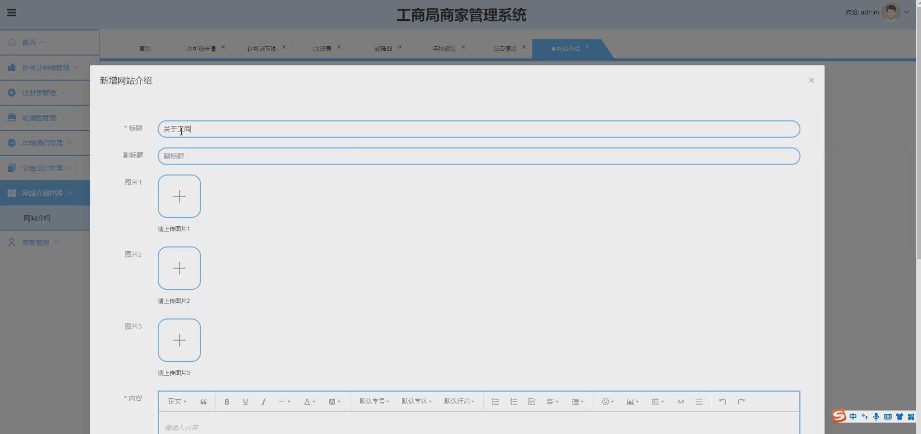Undo the last edit in the editor

tap(722, 401)
